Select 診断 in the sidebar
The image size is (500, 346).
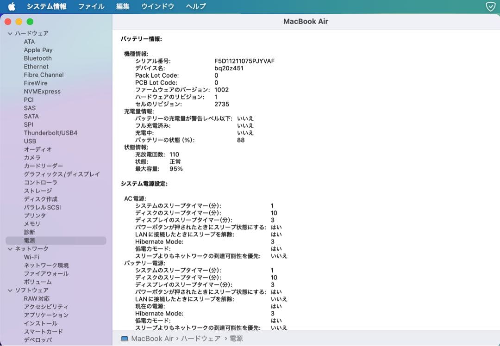(x=29, y=232)
